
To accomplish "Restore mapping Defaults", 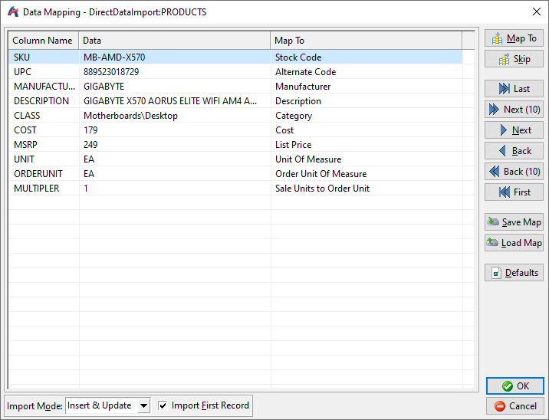I will (x=514, y=273).
